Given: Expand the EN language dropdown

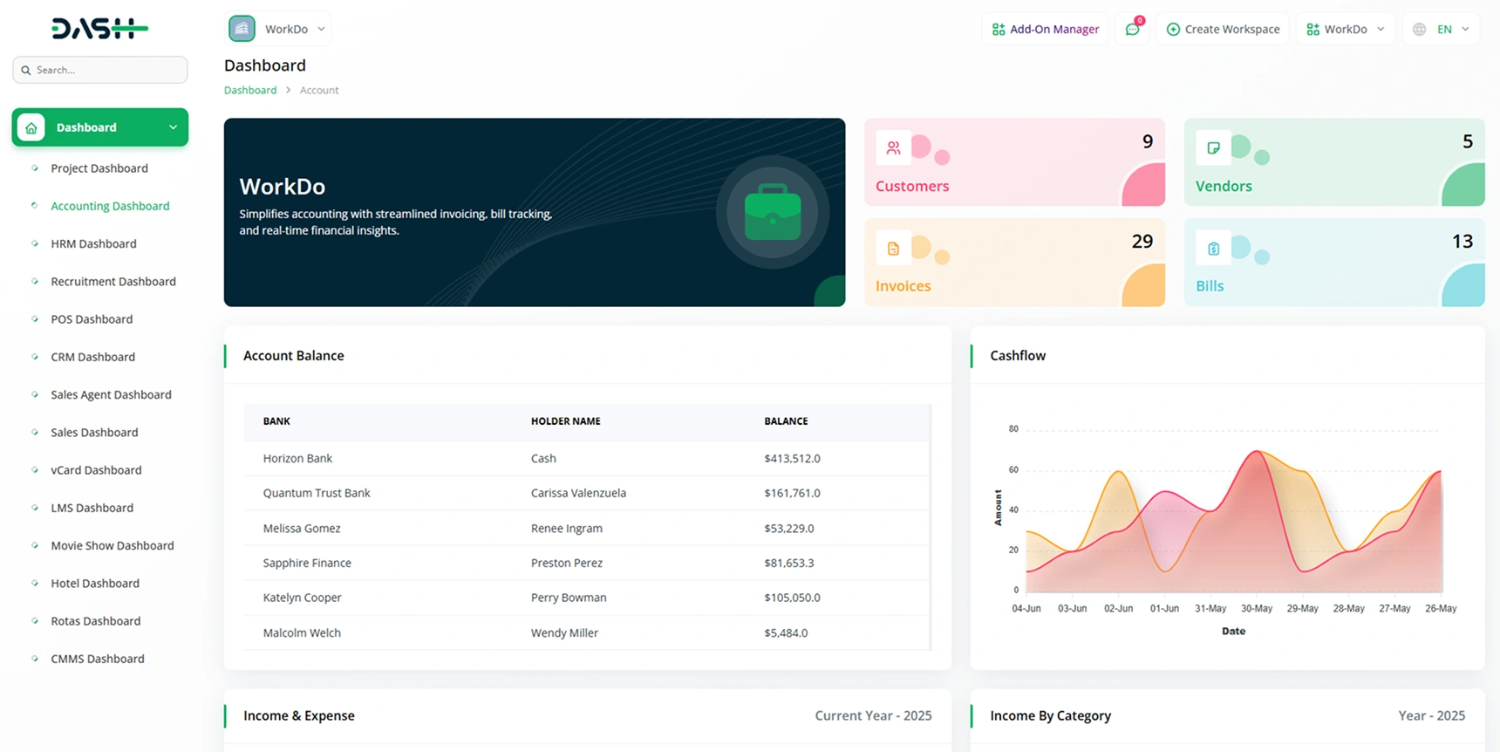Looking at the screenshot, I should coord(1454,30).
